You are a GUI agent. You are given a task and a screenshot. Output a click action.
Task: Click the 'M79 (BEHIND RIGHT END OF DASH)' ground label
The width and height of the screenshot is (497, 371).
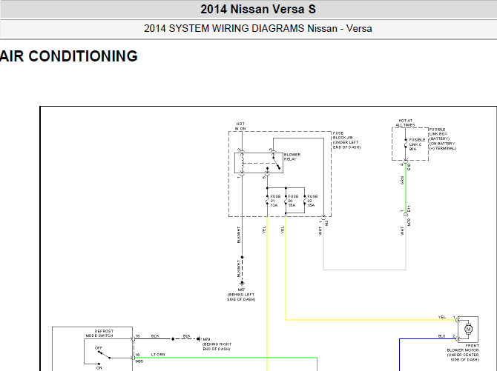[217, 344]
